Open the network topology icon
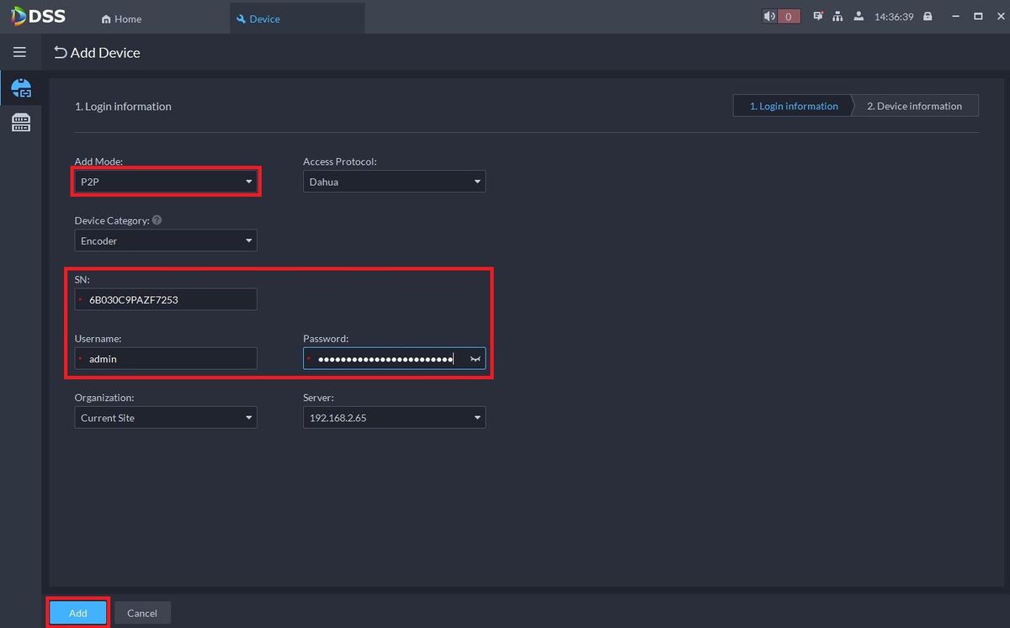The image size is (1010, 628). (837, 16)
